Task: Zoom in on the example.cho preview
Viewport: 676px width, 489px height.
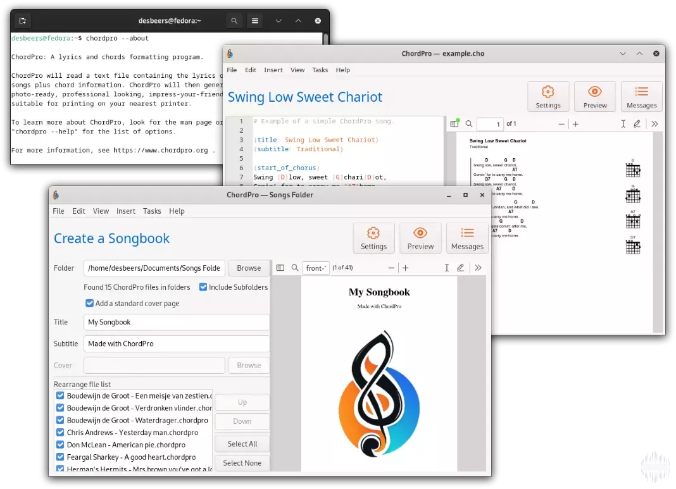Action: [575, 124]
